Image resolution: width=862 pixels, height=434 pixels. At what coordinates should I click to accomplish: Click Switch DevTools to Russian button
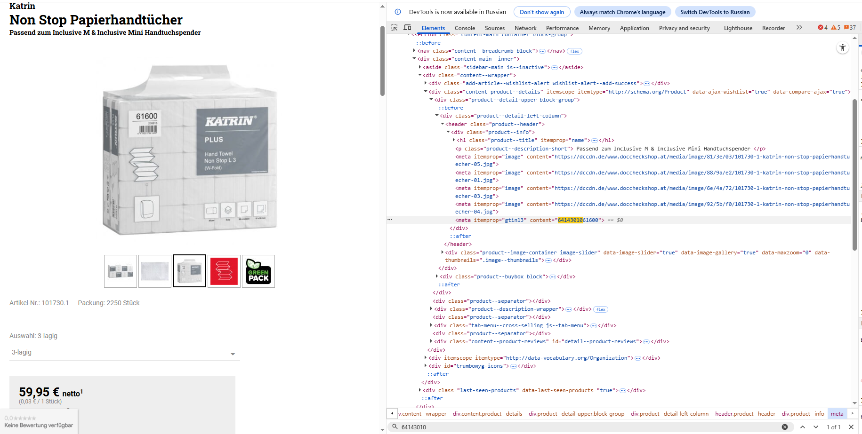pyautogui.click(x=715, y=12)
